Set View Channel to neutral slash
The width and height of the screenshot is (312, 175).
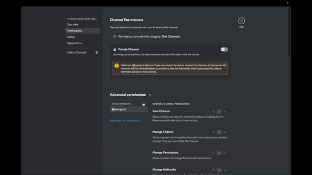(219, 111)
